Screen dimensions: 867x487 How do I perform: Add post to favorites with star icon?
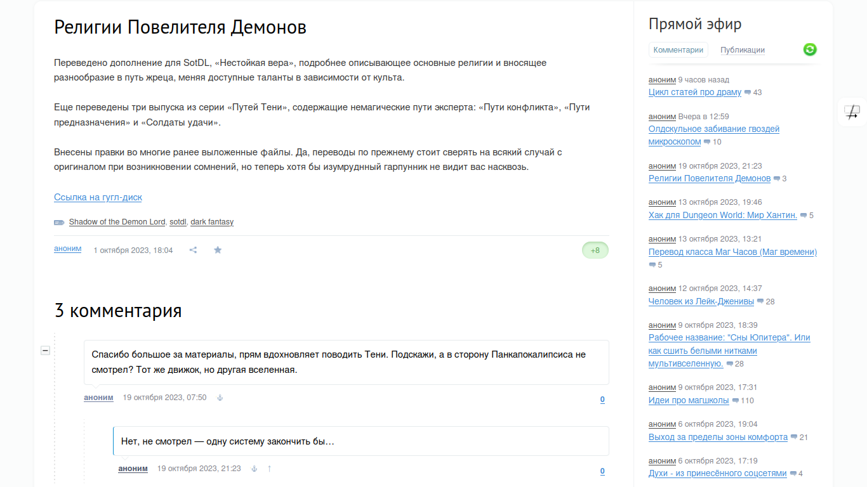point(218,250)
